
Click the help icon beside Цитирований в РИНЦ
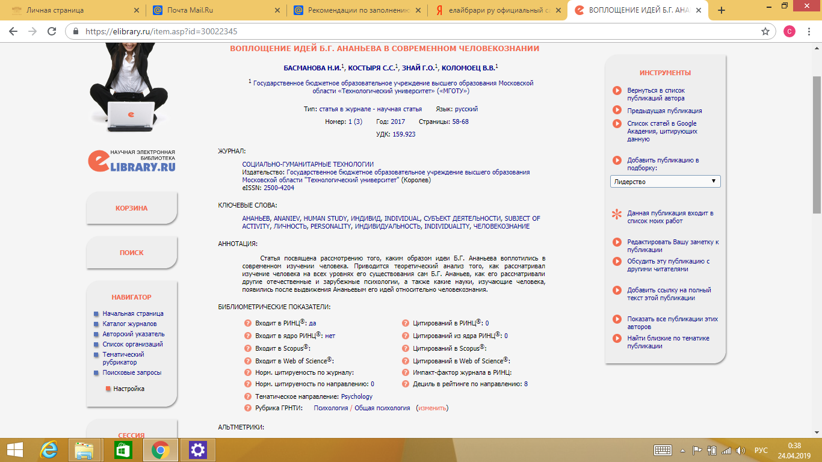[x=406, y=323]
